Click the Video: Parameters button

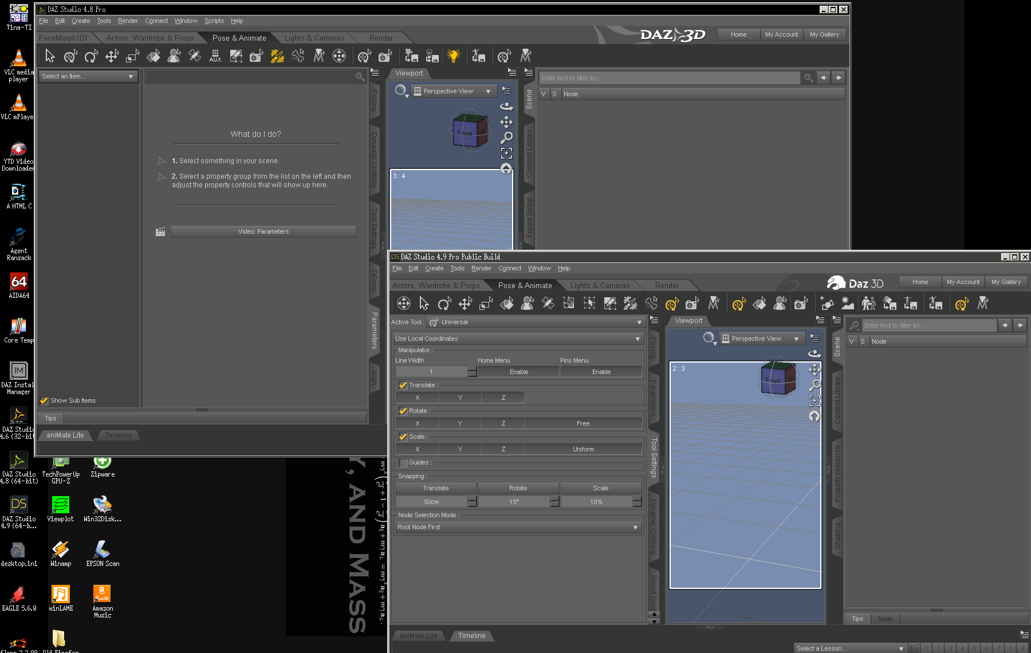263,231
